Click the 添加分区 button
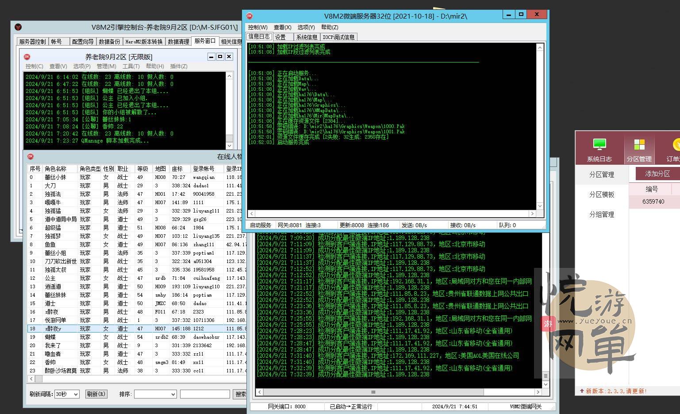 point(657,174)
